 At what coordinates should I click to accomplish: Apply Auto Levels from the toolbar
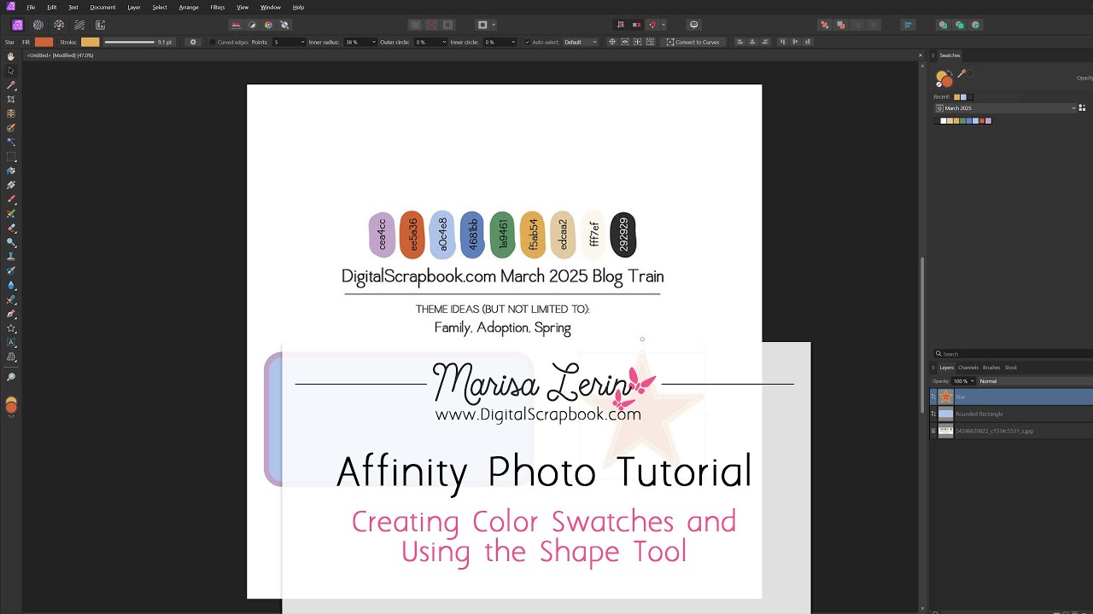coord(237,25)
